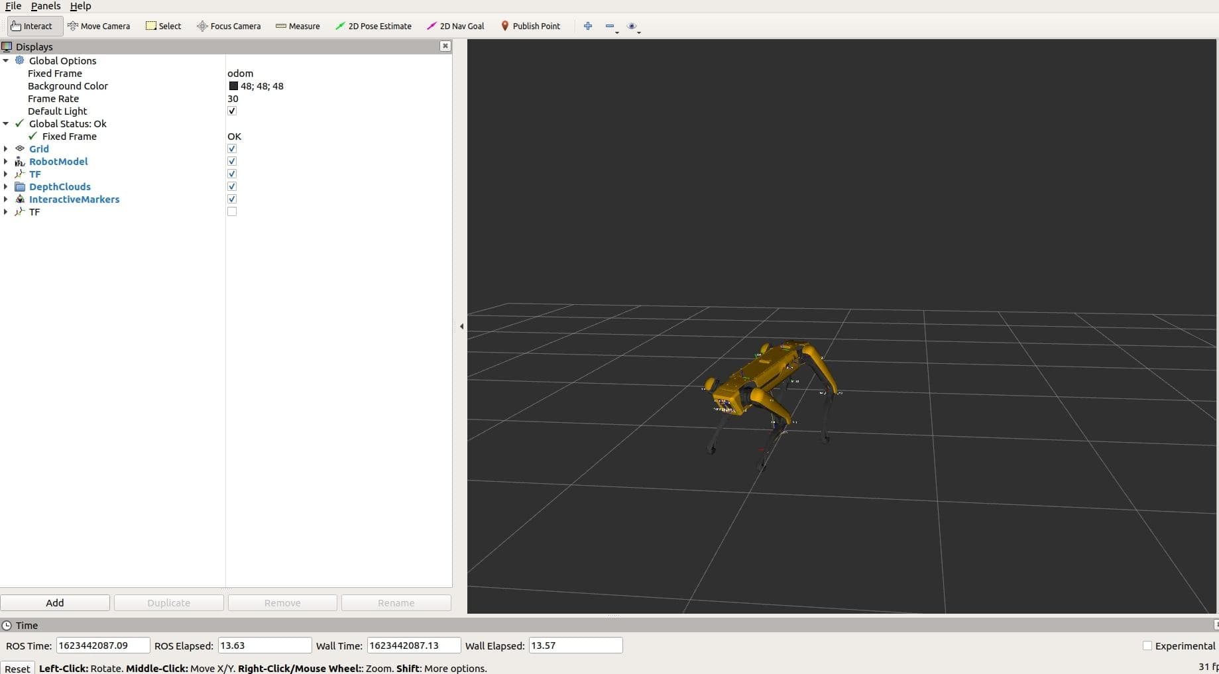Image resolution: width=1219 pixels, height=674 pixels.
Task: Click the Duplicate button
Action: [x=168, y=602]
